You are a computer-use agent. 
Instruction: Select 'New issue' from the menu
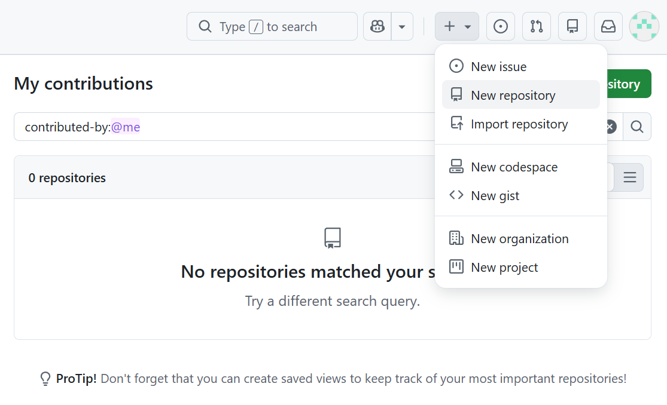[521, 66]
